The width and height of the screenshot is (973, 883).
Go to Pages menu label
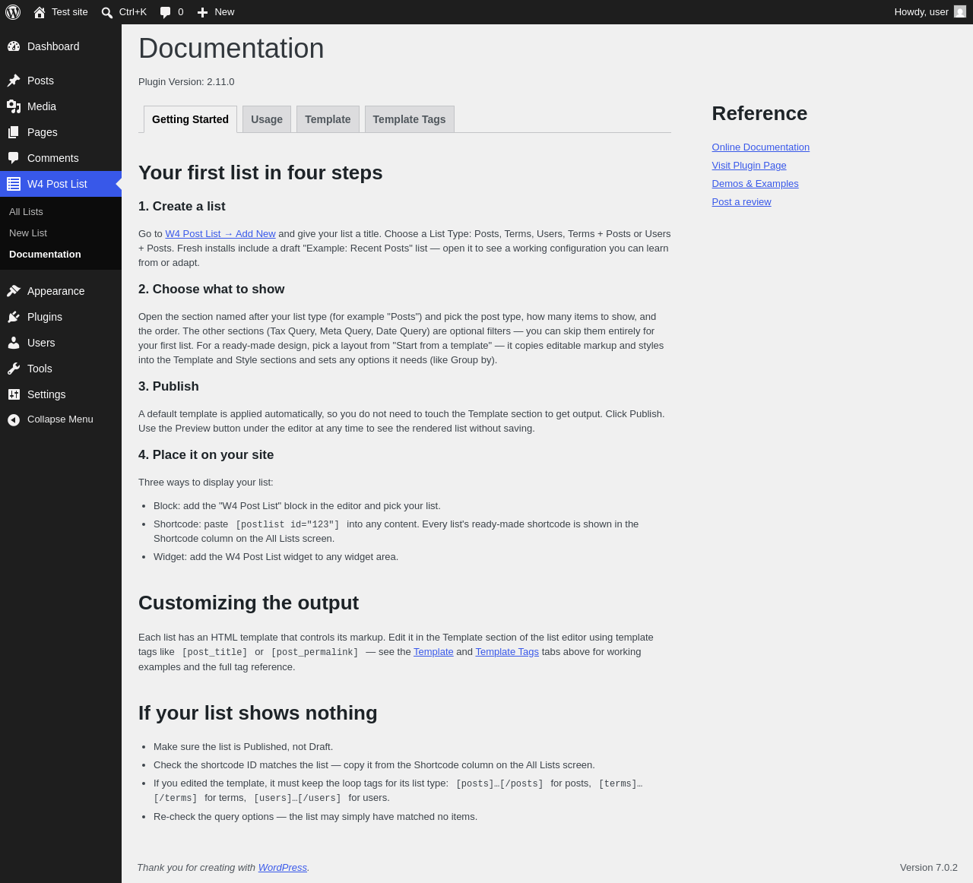tap(43, 132)
